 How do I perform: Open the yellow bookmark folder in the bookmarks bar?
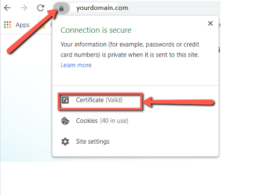coord(42,26)
